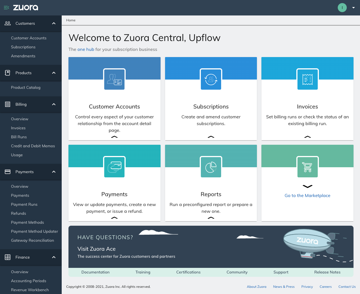Open Amendments in the sidebar
Image resolution: width=360 pixels, height=294 pixels.
tap(23, 56)
